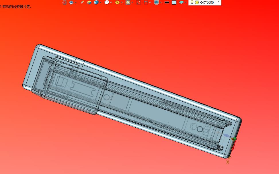The width and height of the screenshot is (279, 174).
Task: Expand the blue shaded cube dropdown arrow
Action: 101,3
